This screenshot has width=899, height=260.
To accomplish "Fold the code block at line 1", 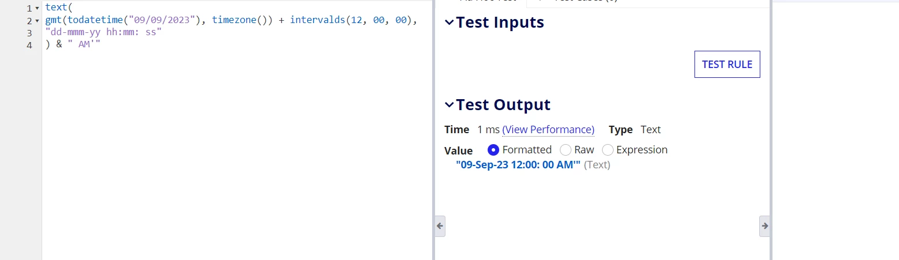I will (x=38, y=9).
